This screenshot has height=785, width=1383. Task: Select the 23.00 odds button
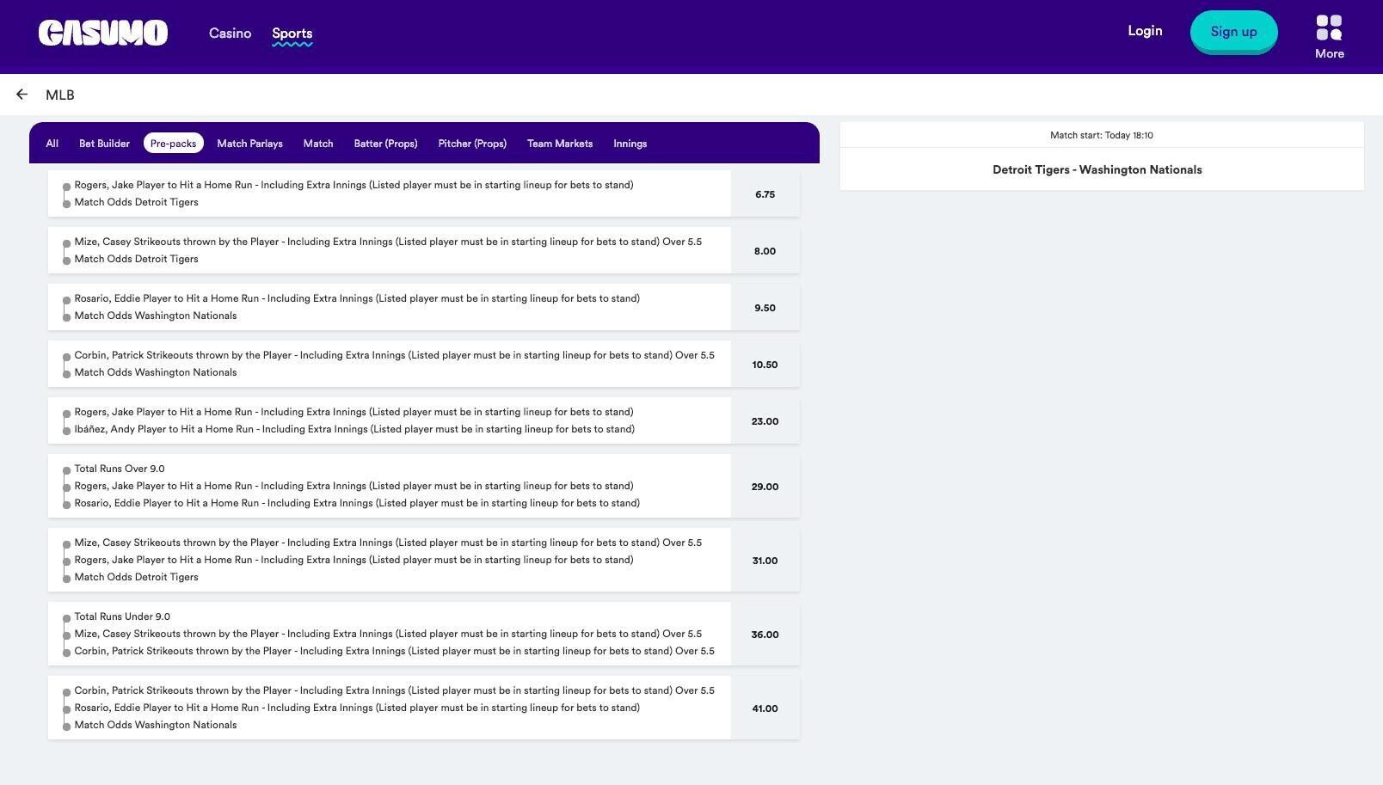pos(765,421)
